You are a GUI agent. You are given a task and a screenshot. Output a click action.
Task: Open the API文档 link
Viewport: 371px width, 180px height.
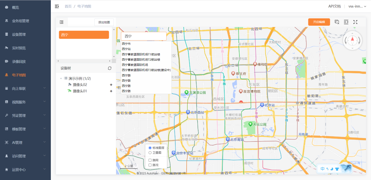coord(335,6)
